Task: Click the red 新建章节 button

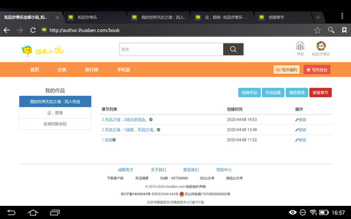Action: 320,93
